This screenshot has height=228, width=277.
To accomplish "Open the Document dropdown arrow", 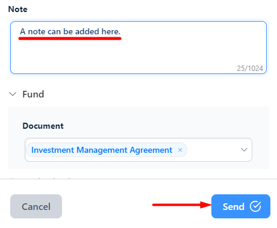I will (244, 150).
